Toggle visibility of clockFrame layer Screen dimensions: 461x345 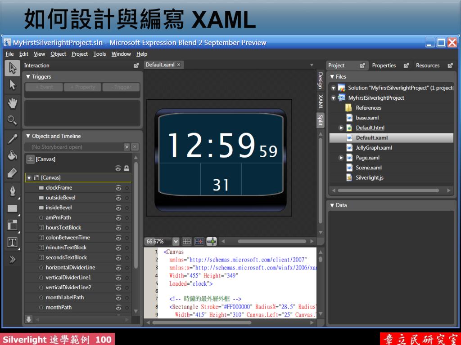pyautogui.click(x=118, y=188)
